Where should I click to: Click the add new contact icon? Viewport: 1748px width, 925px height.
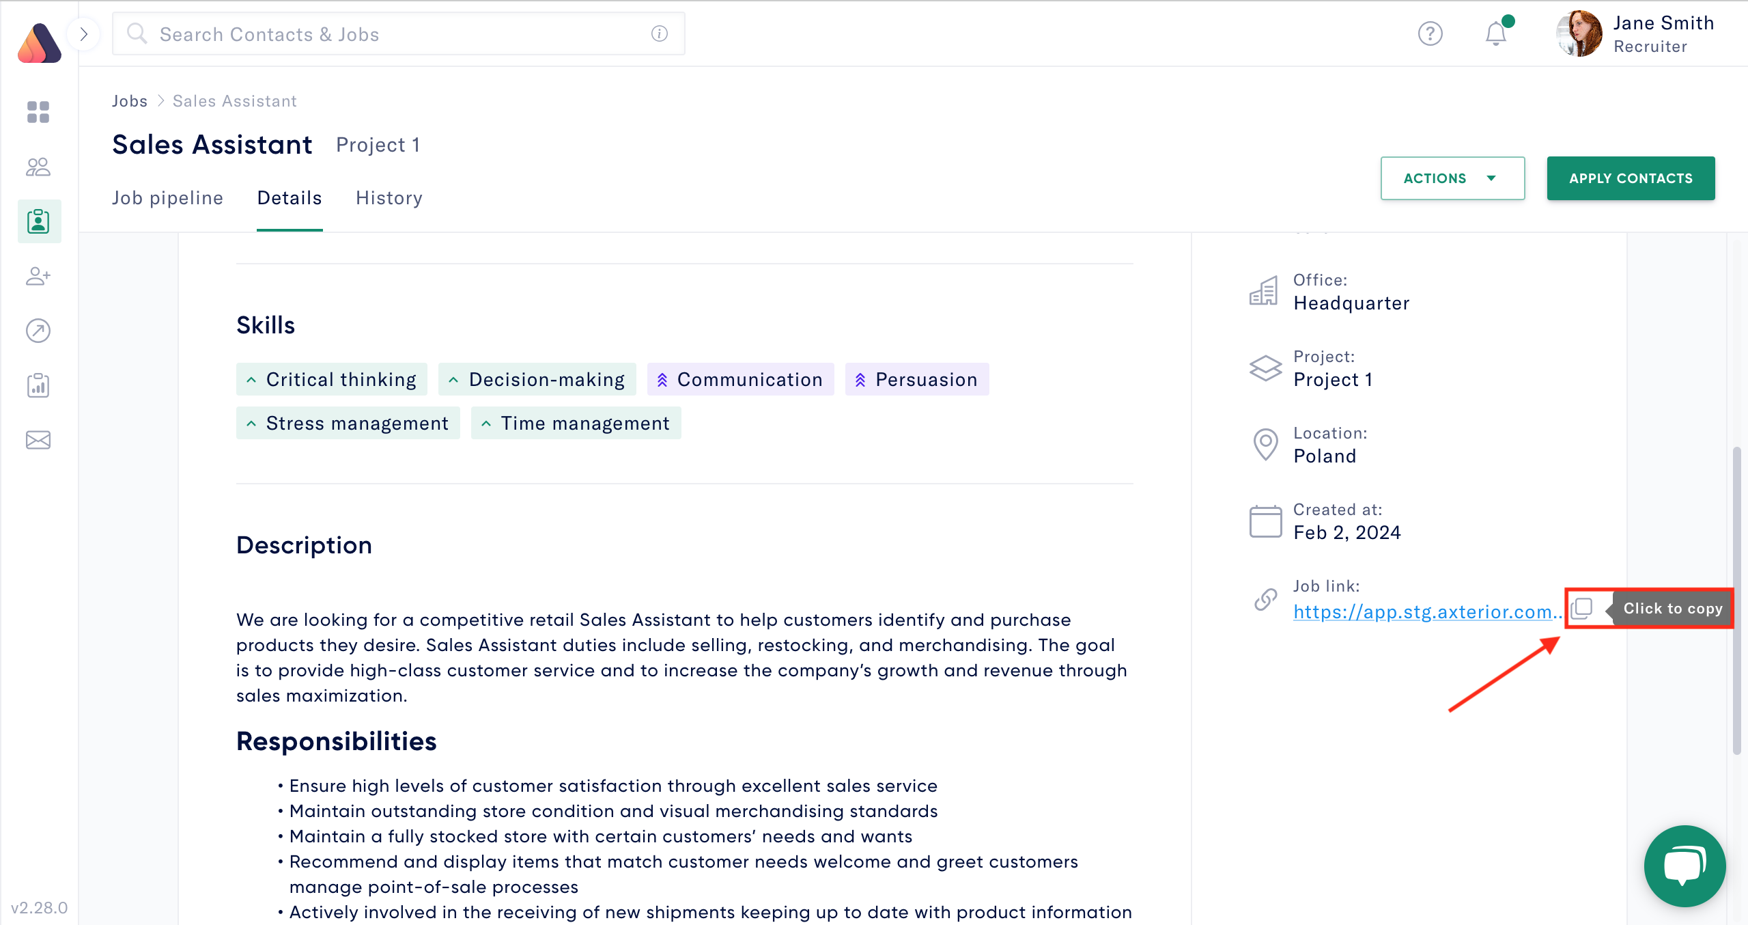pos(38,276)
